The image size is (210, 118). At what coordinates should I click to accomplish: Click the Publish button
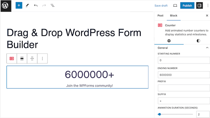187,6
